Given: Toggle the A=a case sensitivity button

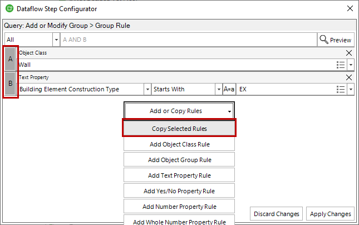Looking at the screenshot, I should coord(229,89).
